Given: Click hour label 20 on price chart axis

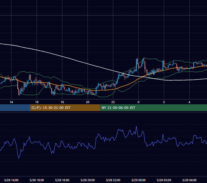Looking at the screenshot, I should coord(88,102).
